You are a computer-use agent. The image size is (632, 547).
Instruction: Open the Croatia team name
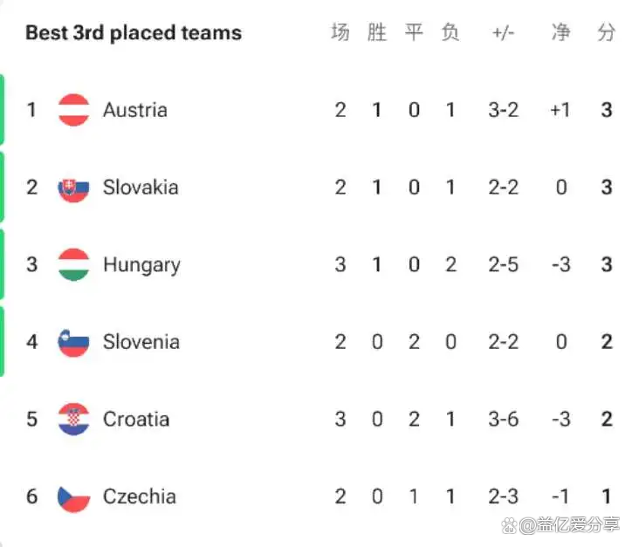(136, 420)
